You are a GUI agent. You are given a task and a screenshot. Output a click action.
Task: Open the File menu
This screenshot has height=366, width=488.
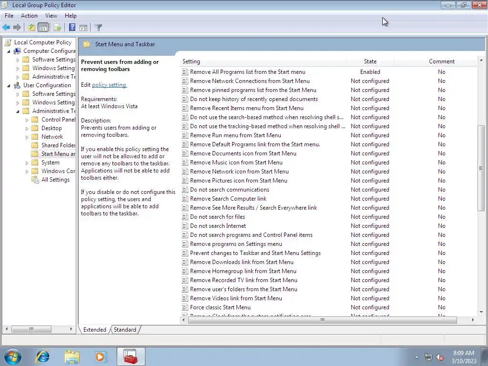pos(9,16)
